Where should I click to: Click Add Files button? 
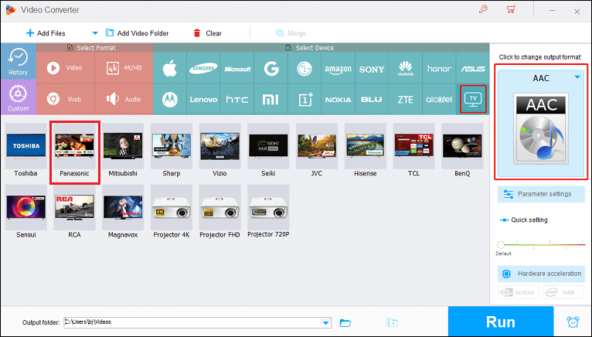(x=46, y=33)
